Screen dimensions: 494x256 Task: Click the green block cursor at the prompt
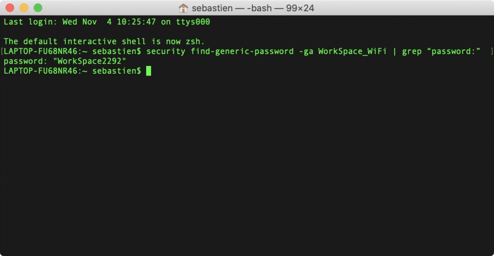(149, 71)
